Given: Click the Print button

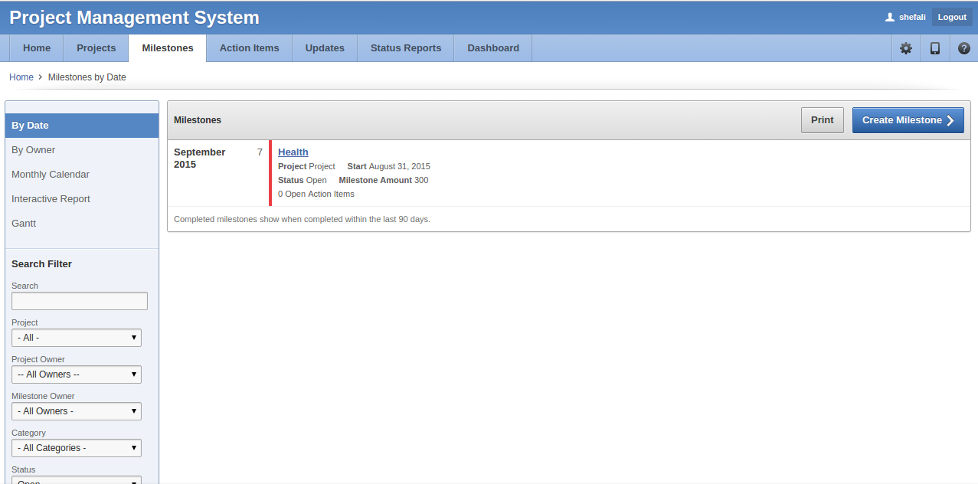Looking at the screenshot, I should pos(822,120).
